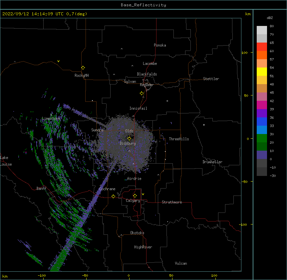This screenshot has width=287, height=280.
Task: Click the slate-blue 10–0 dBZ swatch
Action: click(262, 155)
